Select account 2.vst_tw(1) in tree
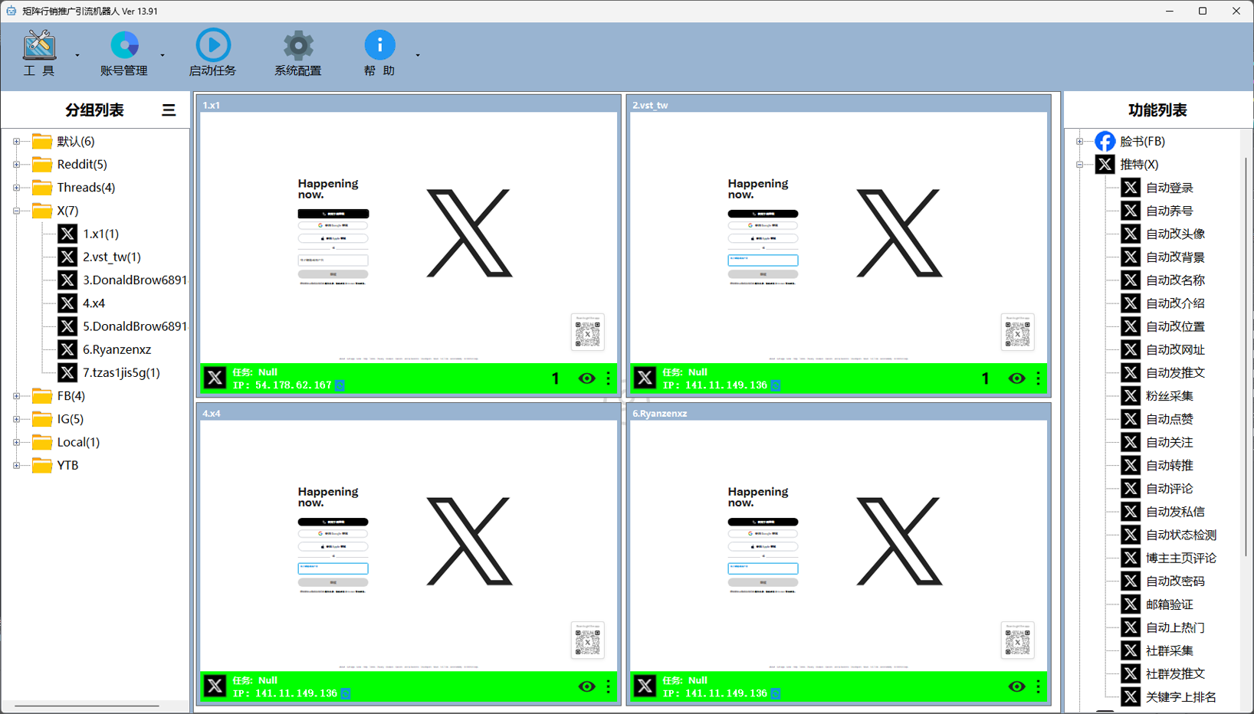The image size is (1254, 714). tap(112, 257)
